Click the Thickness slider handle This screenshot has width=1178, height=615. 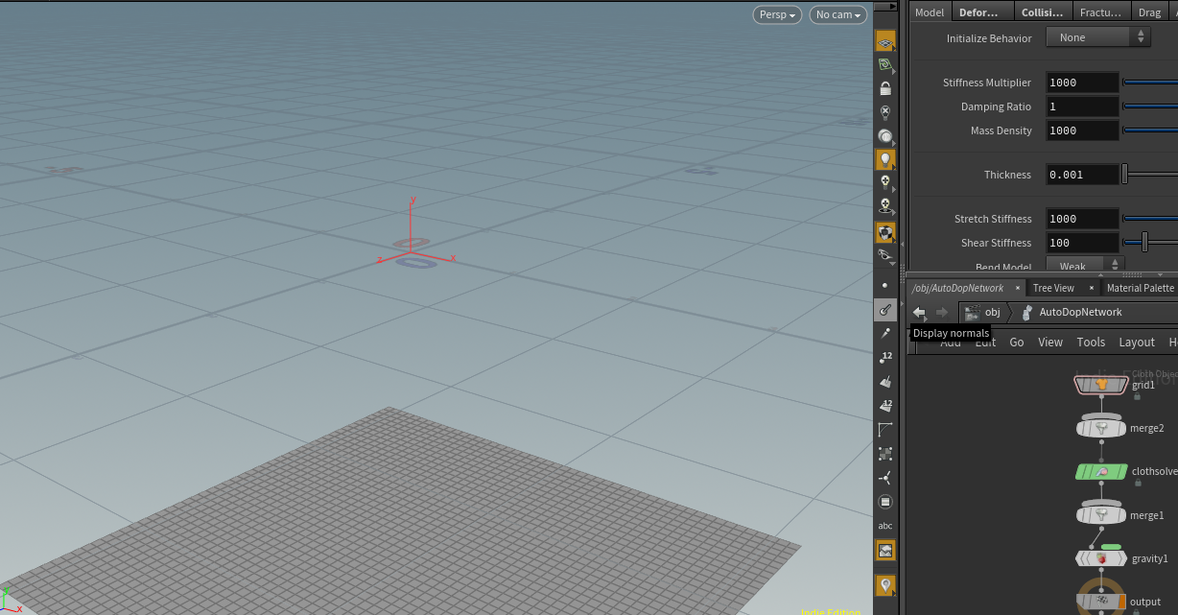pyautogui.click(x=1125, y=175)
